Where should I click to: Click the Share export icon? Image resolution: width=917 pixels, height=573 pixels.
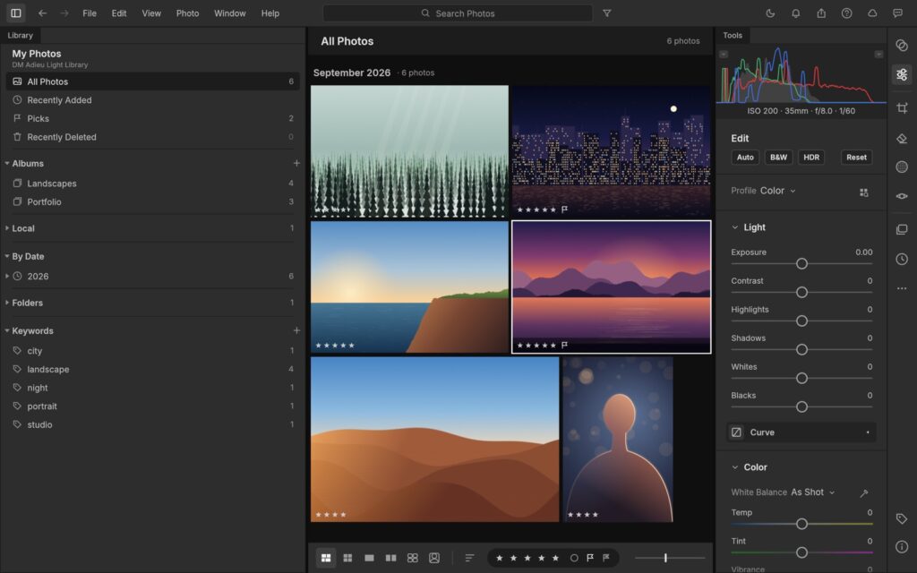821,13
